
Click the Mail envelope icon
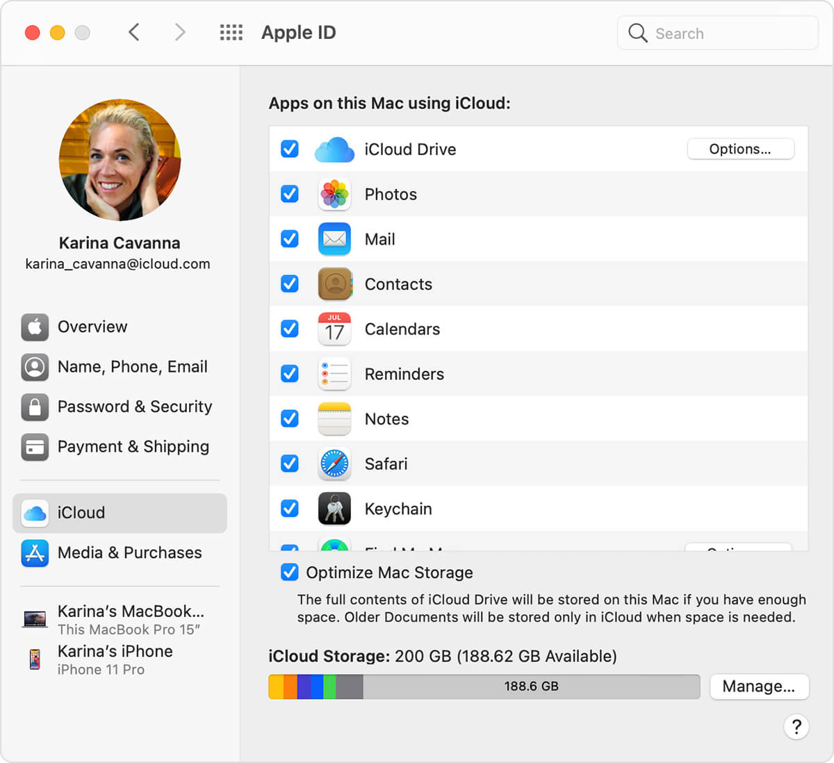pyautogui.click(x=334, y=239)
